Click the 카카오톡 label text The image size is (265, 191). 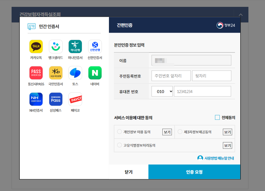(36, 58)
